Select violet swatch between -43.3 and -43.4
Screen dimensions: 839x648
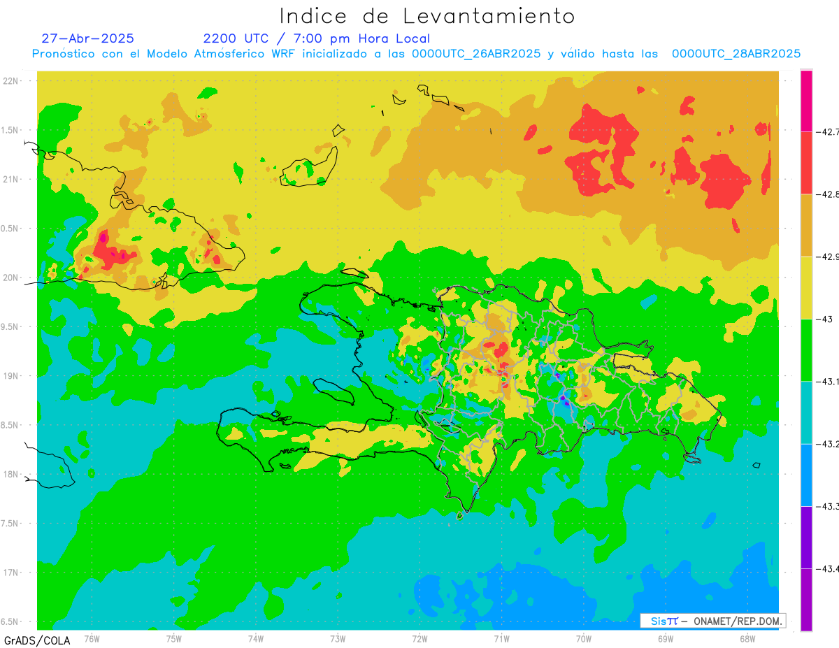[x=806, y=537]
